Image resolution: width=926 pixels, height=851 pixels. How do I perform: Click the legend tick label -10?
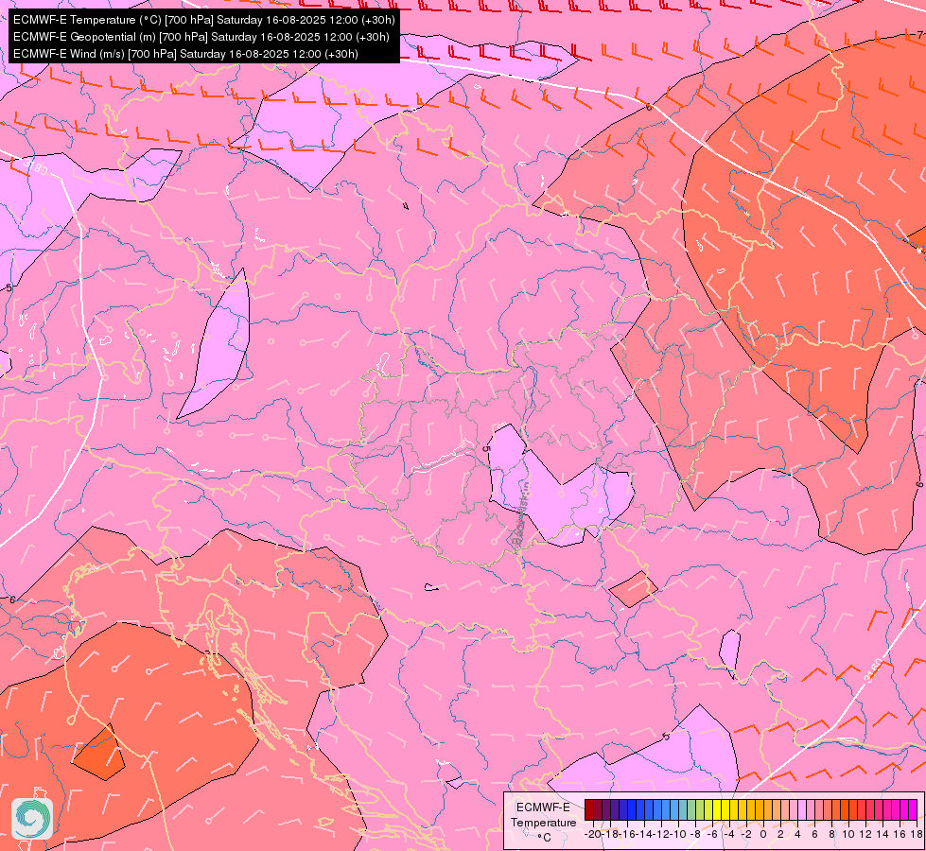pyautogui.click(x=678, y=835)
